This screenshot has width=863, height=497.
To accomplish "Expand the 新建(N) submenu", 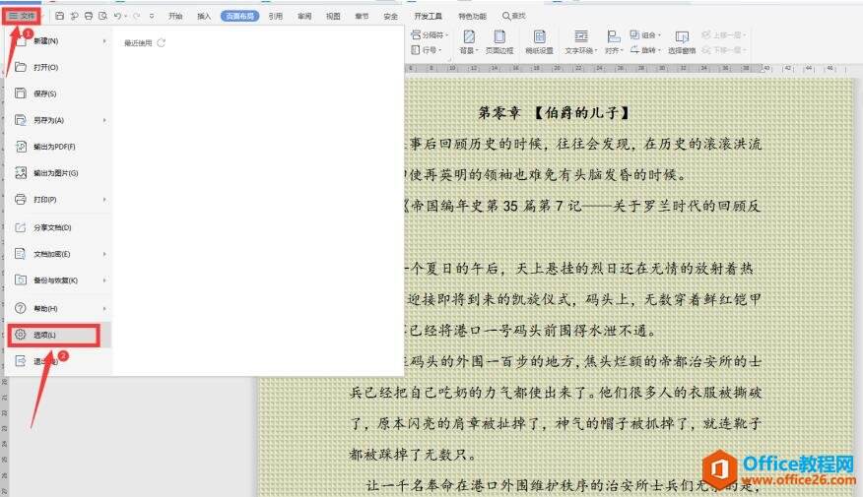I will [104, 41].
